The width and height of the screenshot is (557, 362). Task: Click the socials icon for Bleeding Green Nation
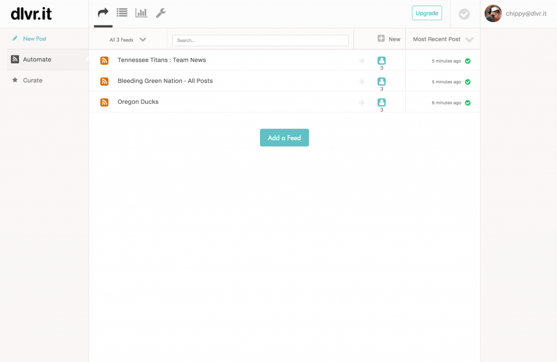point(381,82)
